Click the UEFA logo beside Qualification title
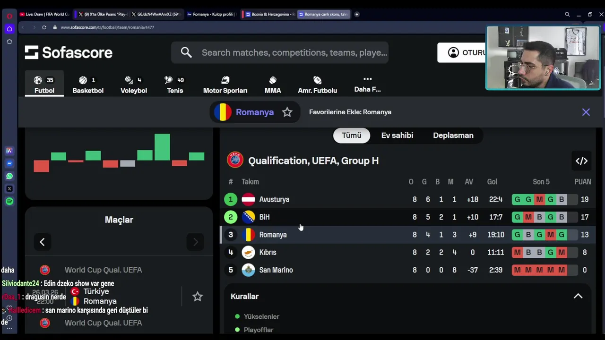This screenshot has height=340, width=605. (235, 160)
